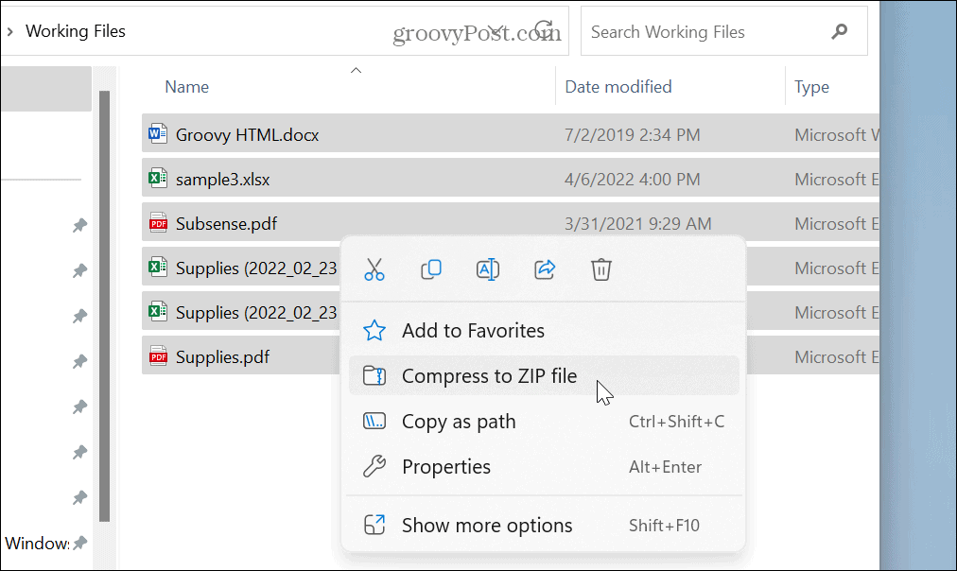This screenshot has height=571, width=957.
Task: Click the PDF icon beside Subsense.pdf
Action: point(158,224)
